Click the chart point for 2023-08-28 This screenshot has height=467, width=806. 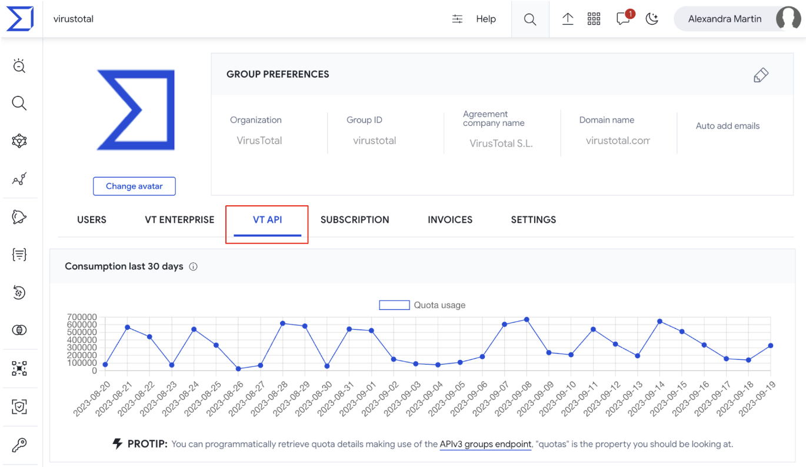(x=282, y=323)
